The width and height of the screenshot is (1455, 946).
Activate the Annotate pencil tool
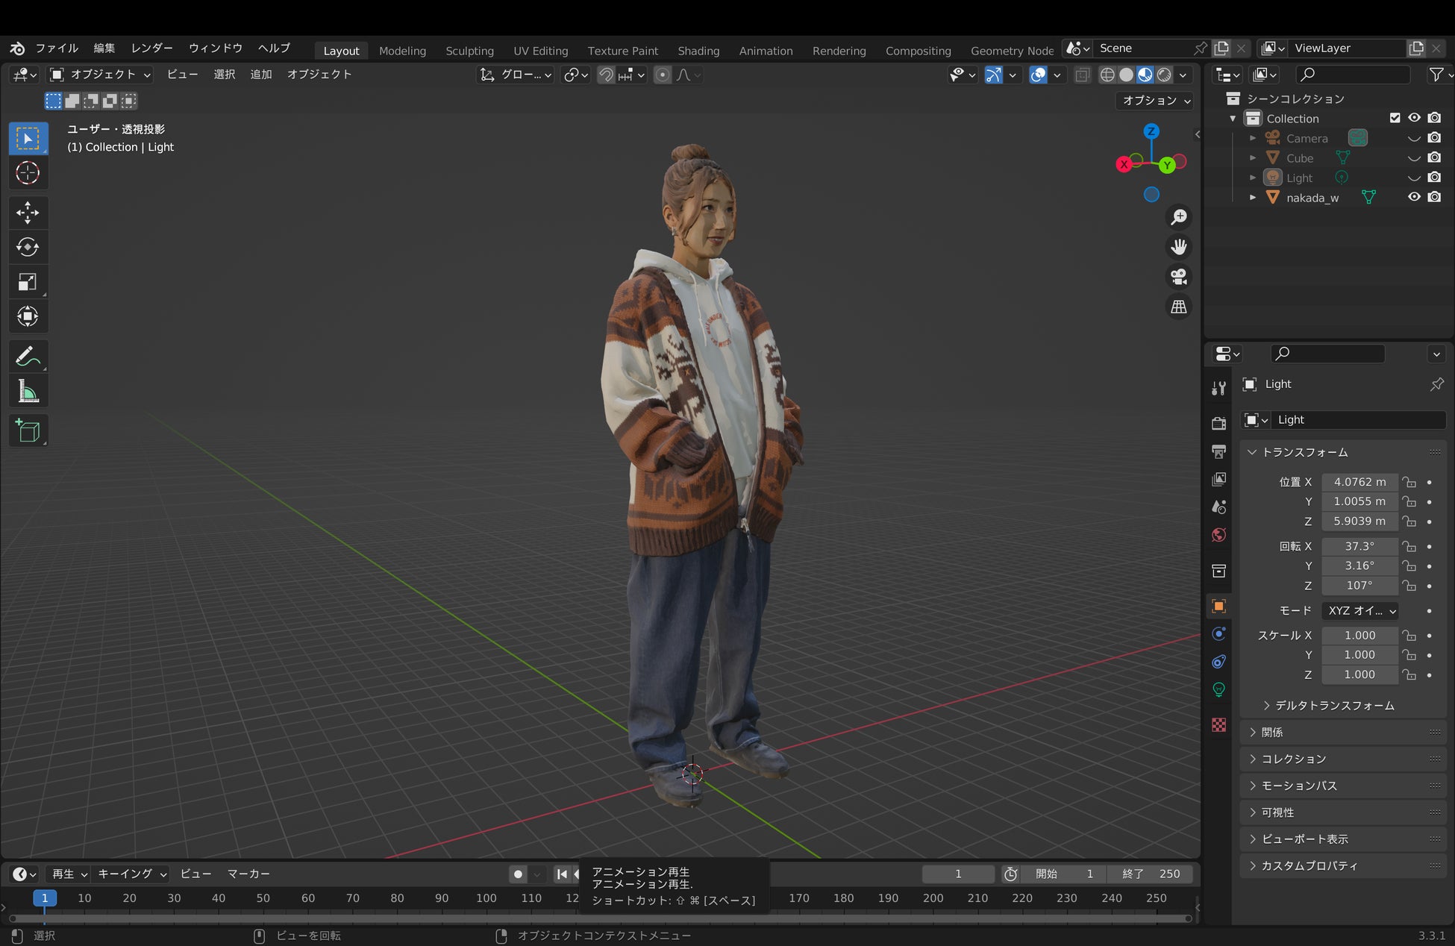pos(28,357)
